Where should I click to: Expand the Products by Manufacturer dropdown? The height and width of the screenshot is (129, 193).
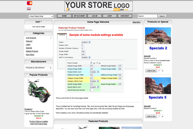(x=38, y=68)
